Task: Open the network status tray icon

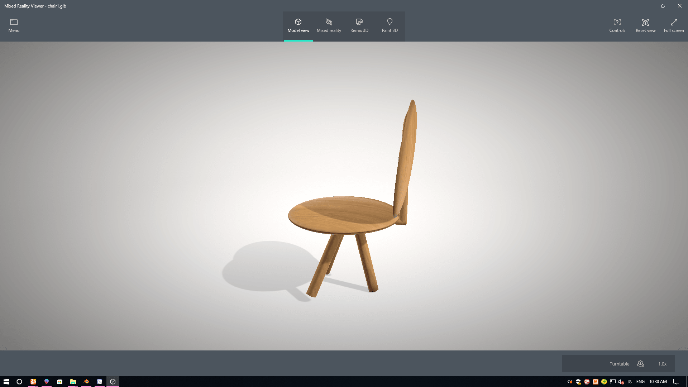Action: click(613, 382)
